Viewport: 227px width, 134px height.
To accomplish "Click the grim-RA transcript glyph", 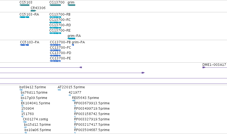I will coord(71,39).
